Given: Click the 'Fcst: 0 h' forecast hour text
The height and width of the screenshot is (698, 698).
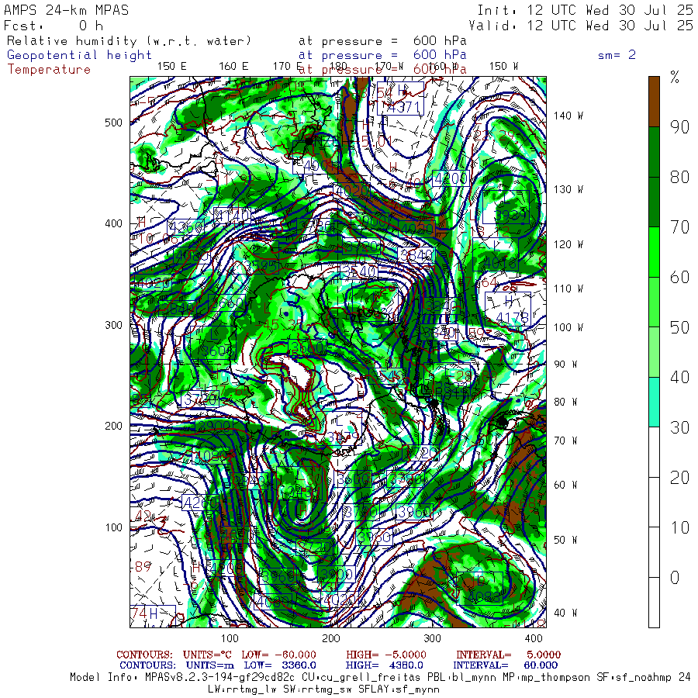Looking at the screenshot, I should click(x=54, y=26).
